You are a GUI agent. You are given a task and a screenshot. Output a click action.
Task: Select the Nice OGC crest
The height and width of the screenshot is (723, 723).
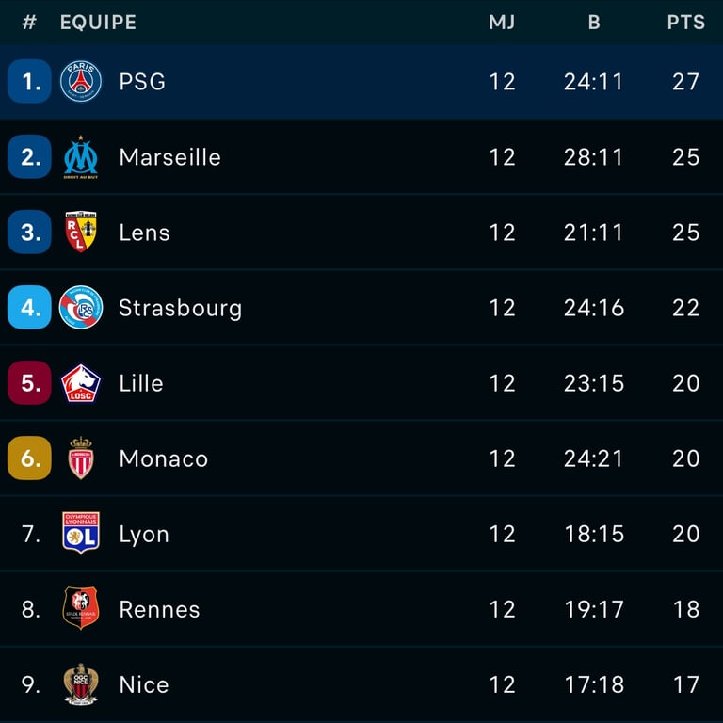click(x=81, y=684)
